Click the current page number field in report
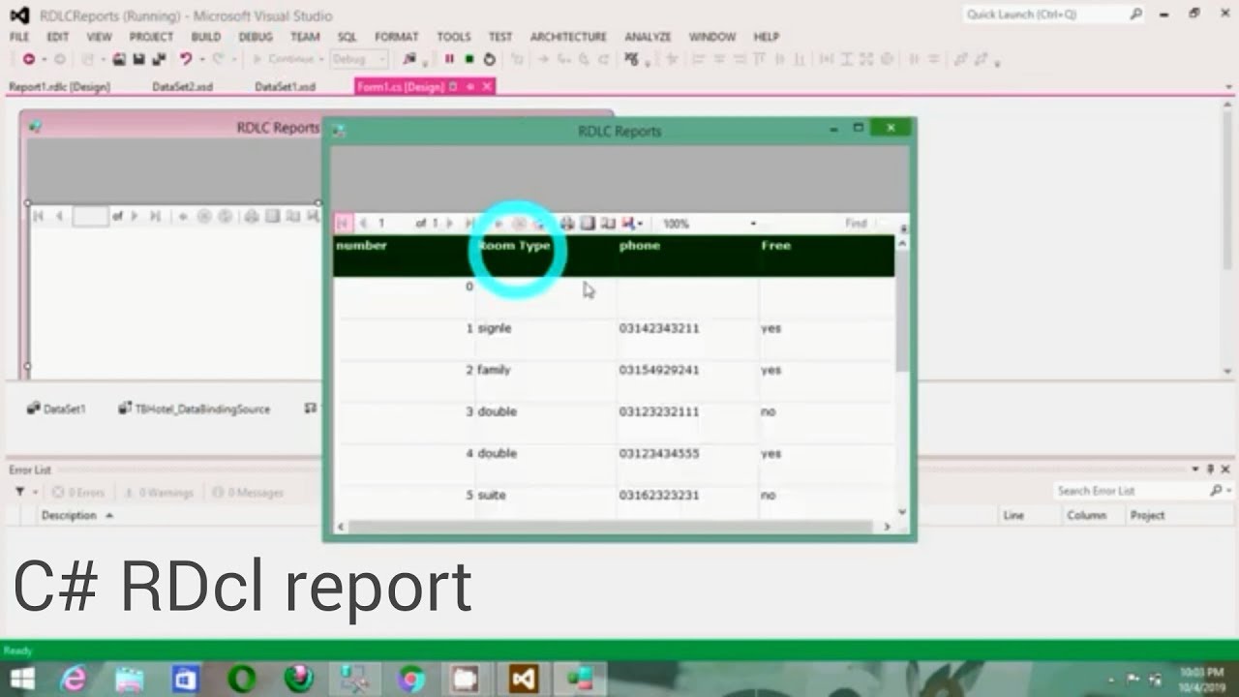Viewport: 1239px width, 697px height. (x=393, y=224)
